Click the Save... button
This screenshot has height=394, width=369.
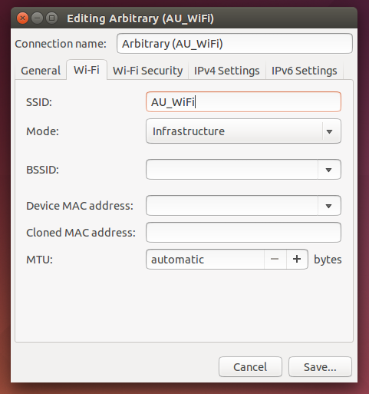320,367
